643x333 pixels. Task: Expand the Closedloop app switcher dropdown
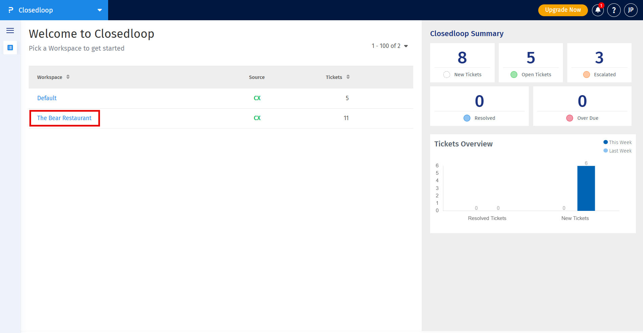[x=100, y=10]
